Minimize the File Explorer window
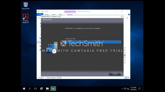This screenshot has height=92, width=165. 117,11
